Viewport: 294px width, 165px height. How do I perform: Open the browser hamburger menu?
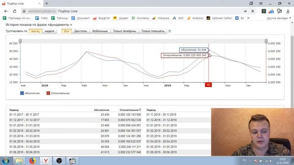click(261, 3)
